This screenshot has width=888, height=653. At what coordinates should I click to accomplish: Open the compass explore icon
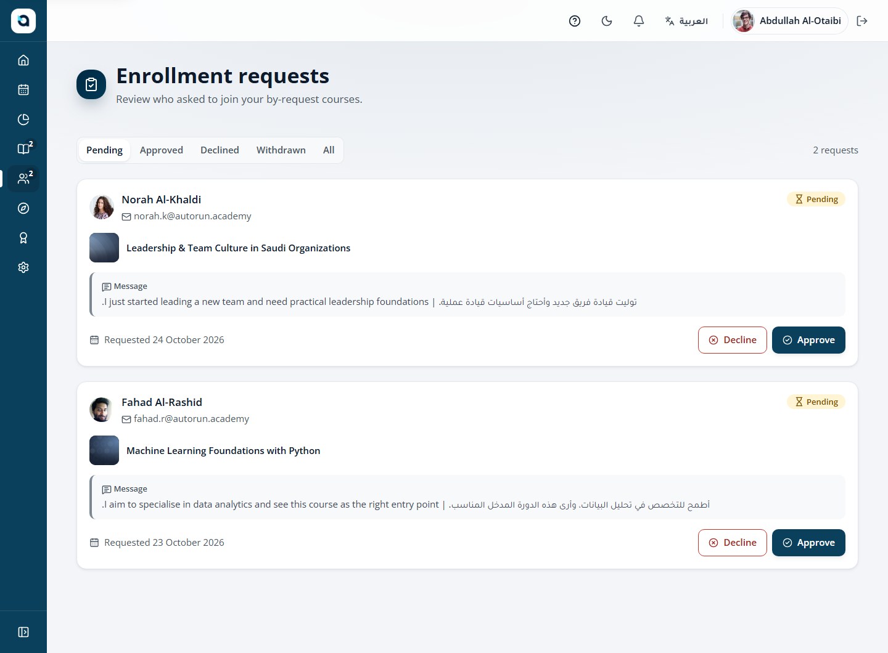[x=23, y=208]
